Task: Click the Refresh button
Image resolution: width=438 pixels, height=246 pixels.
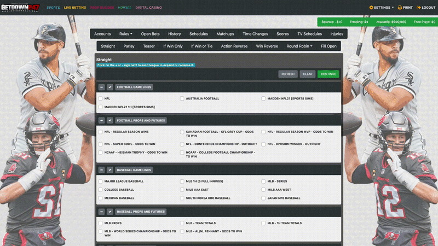Action: click(x=288, y=74)
